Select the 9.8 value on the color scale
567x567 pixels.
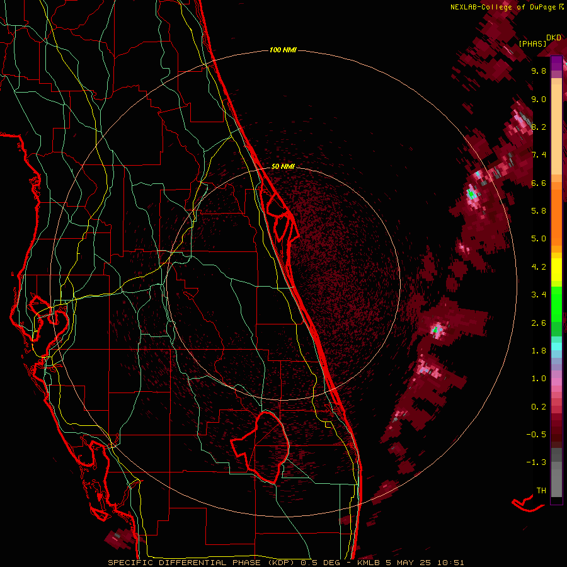tap(539, 71)
